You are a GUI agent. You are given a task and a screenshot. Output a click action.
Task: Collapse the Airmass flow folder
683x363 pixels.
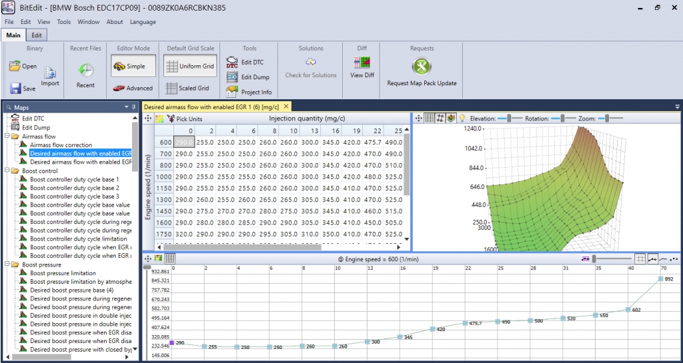pos(7,137)
